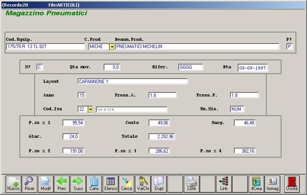The height and width of the screenshot is (195, 307).
Task: Click the Iva al 22% description field
Action: point(131,110)
